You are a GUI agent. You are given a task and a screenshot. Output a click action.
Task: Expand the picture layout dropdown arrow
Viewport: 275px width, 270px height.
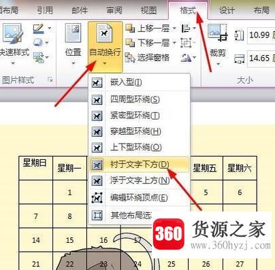(47, 57)
